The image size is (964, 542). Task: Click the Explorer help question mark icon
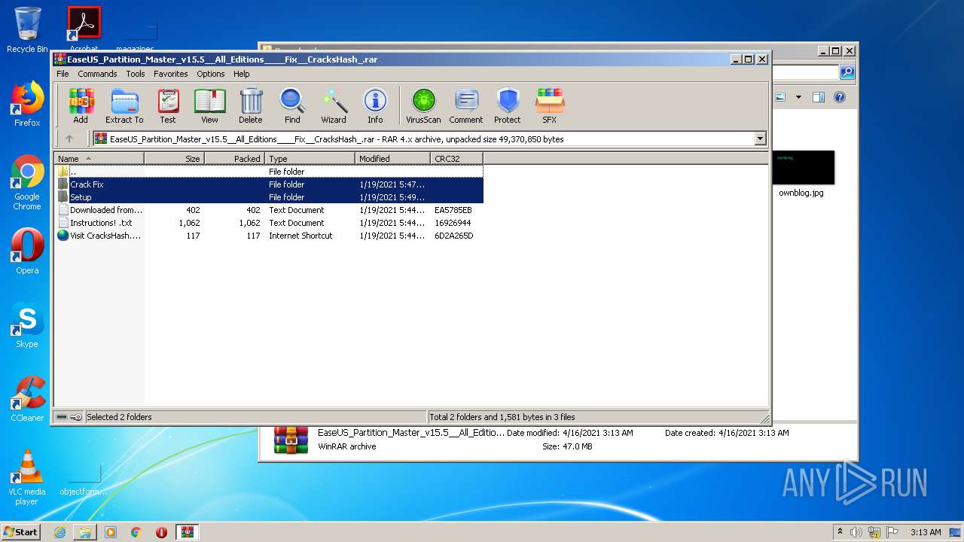(840, 97)
